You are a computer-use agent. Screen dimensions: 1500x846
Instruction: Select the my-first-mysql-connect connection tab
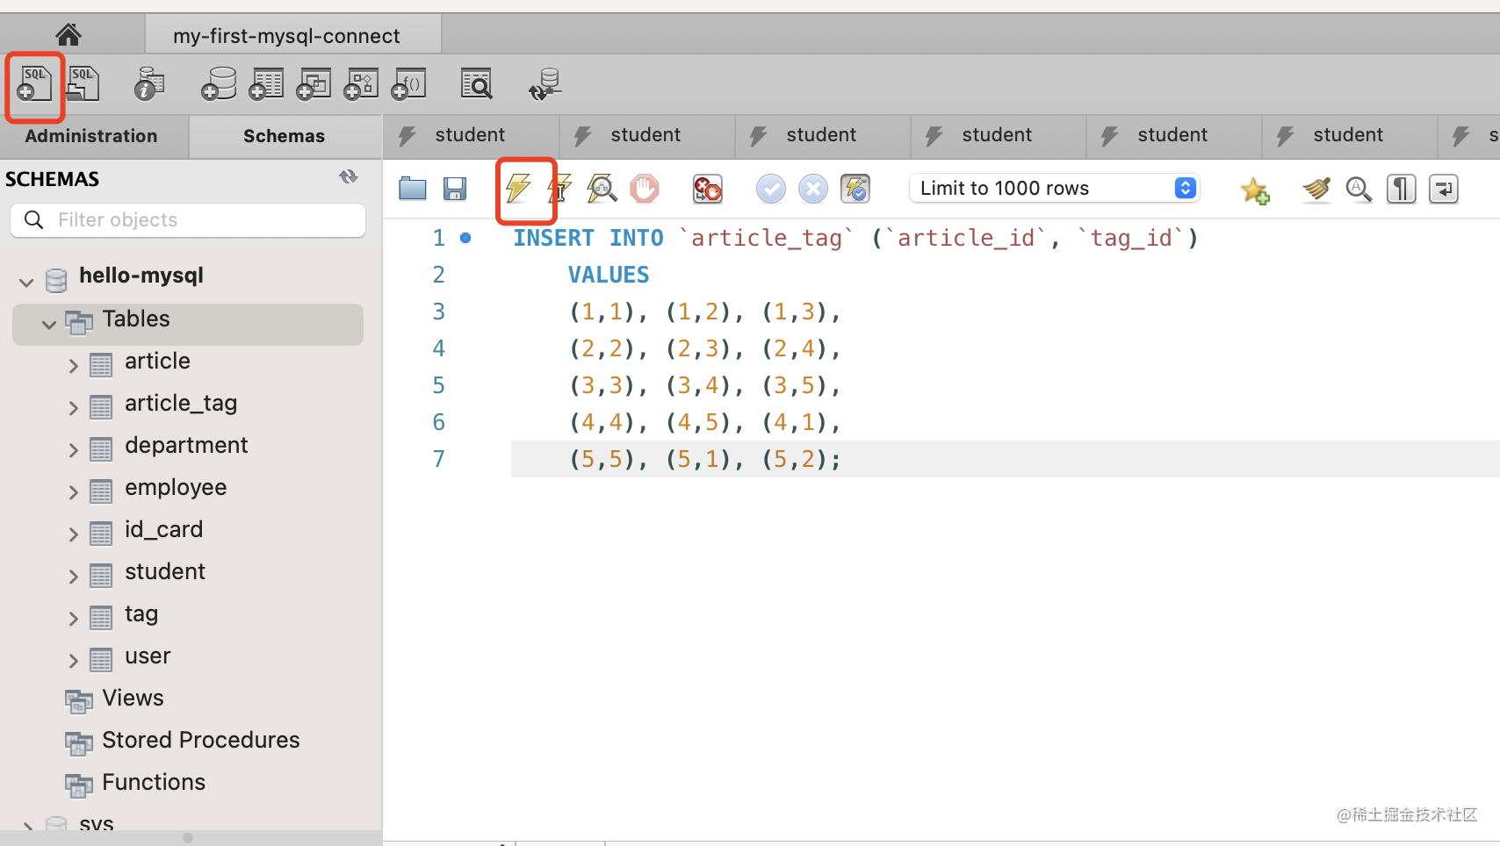click(x=286, y=36)
